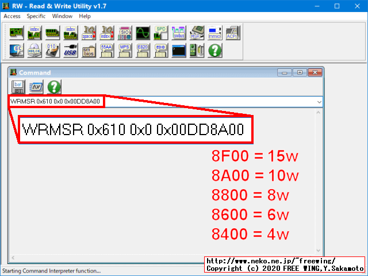Image resolution: width=368 pixels, height=276 pixels.
Task: Open the EDID display data icon
Action: [x=161, y=51]
